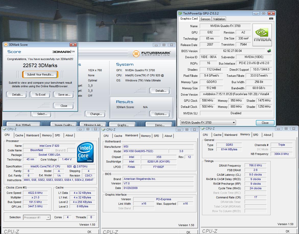Click the GPU Clock value 590 MHz

tap(207, 100)
